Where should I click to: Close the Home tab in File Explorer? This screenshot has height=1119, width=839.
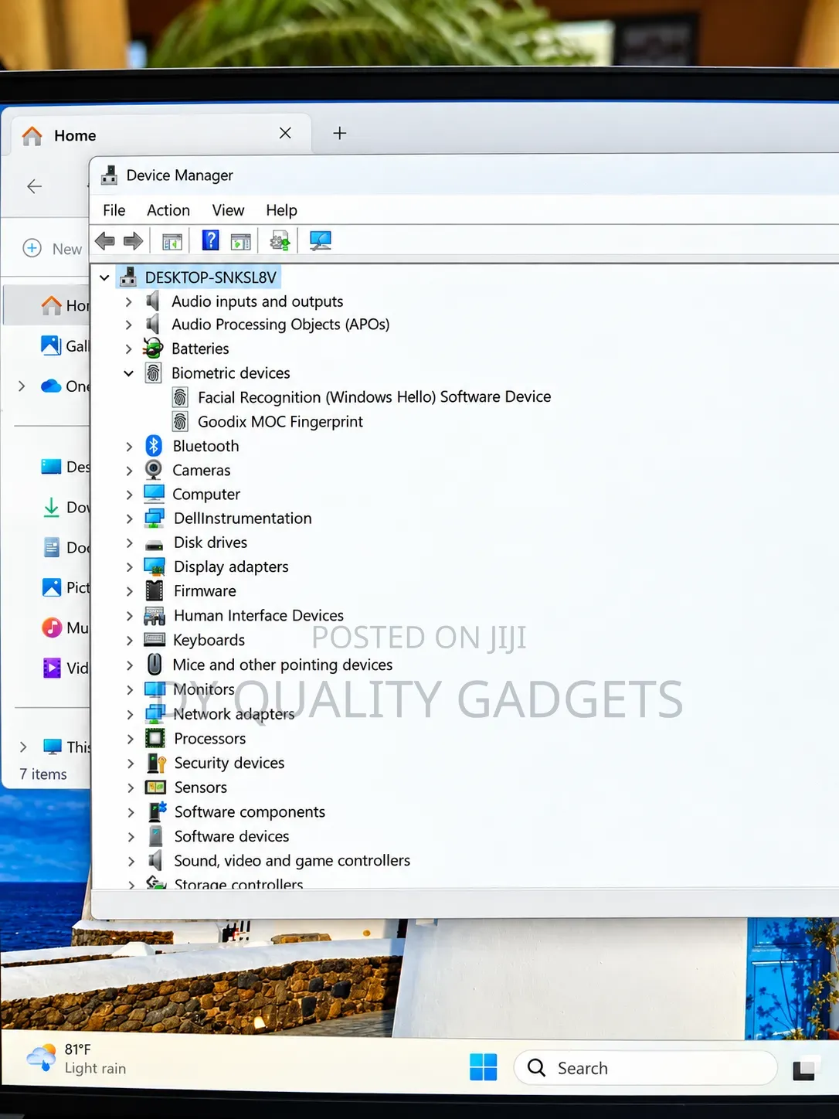pyautogui.click(x=285, y=133)
